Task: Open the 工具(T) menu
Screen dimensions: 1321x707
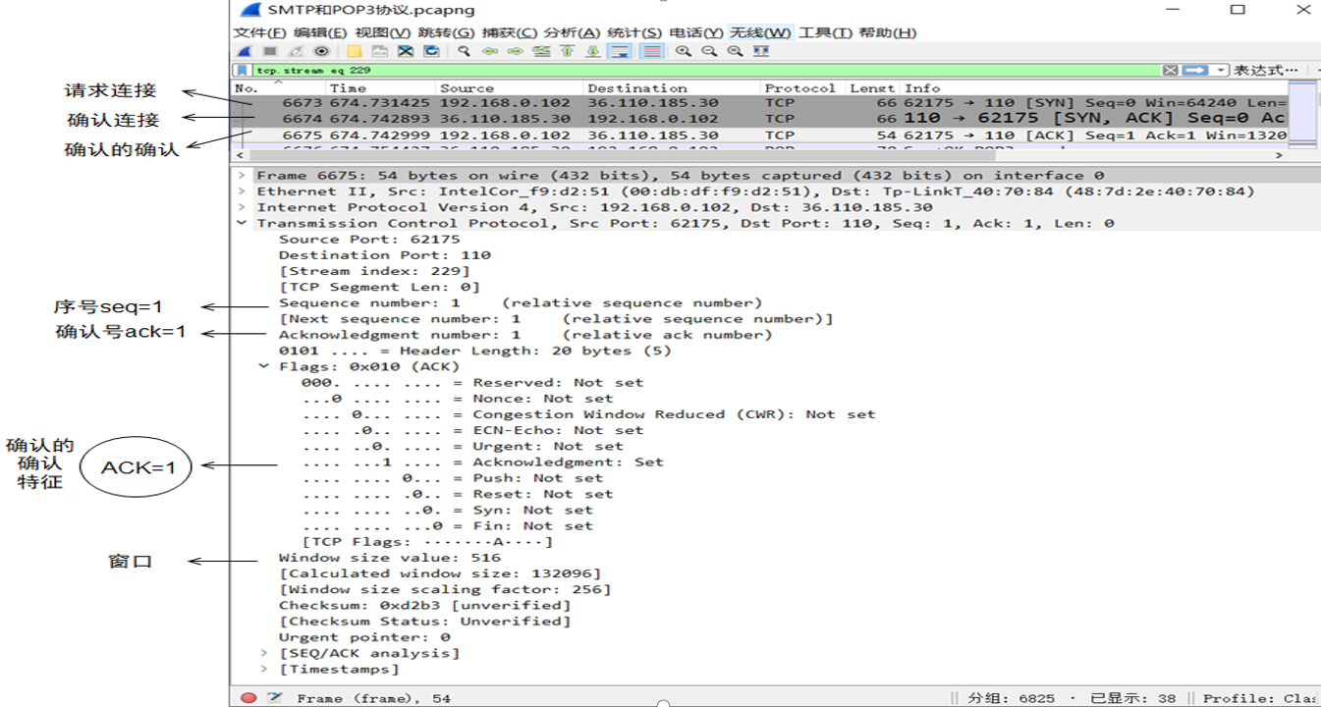Action: pyautogui.click(x=825, y=32)
